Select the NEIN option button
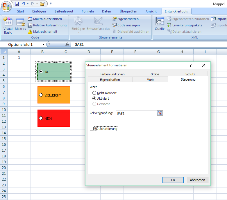 (41, 118)
